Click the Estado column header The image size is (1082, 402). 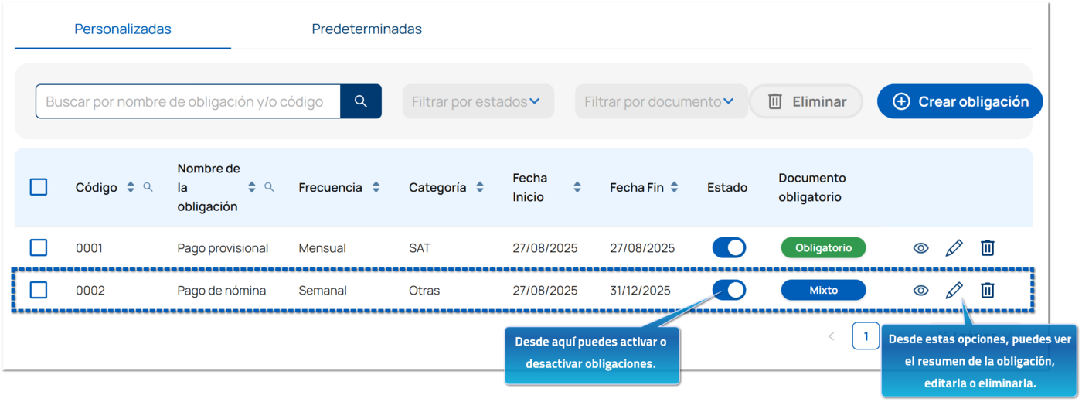point(727,187)
